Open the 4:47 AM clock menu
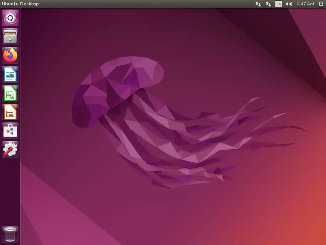 [305, 4]
